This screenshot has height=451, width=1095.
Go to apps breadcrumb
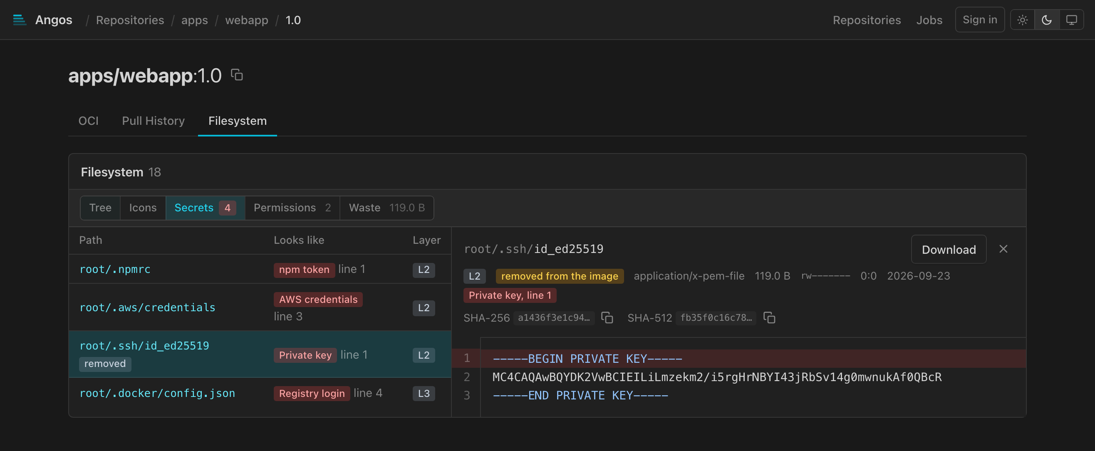tap(194, 20)
